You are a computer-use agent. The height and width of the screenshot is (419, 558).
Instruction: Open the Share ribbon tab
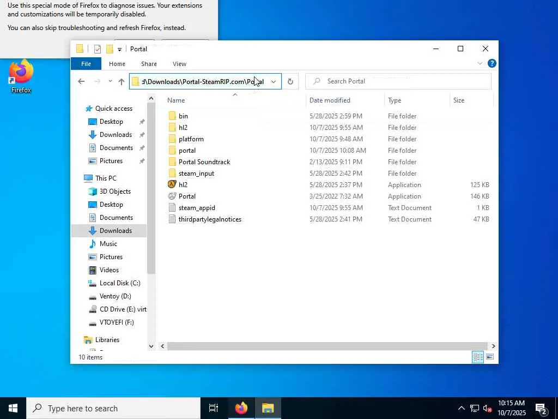[x=149, y=64]
